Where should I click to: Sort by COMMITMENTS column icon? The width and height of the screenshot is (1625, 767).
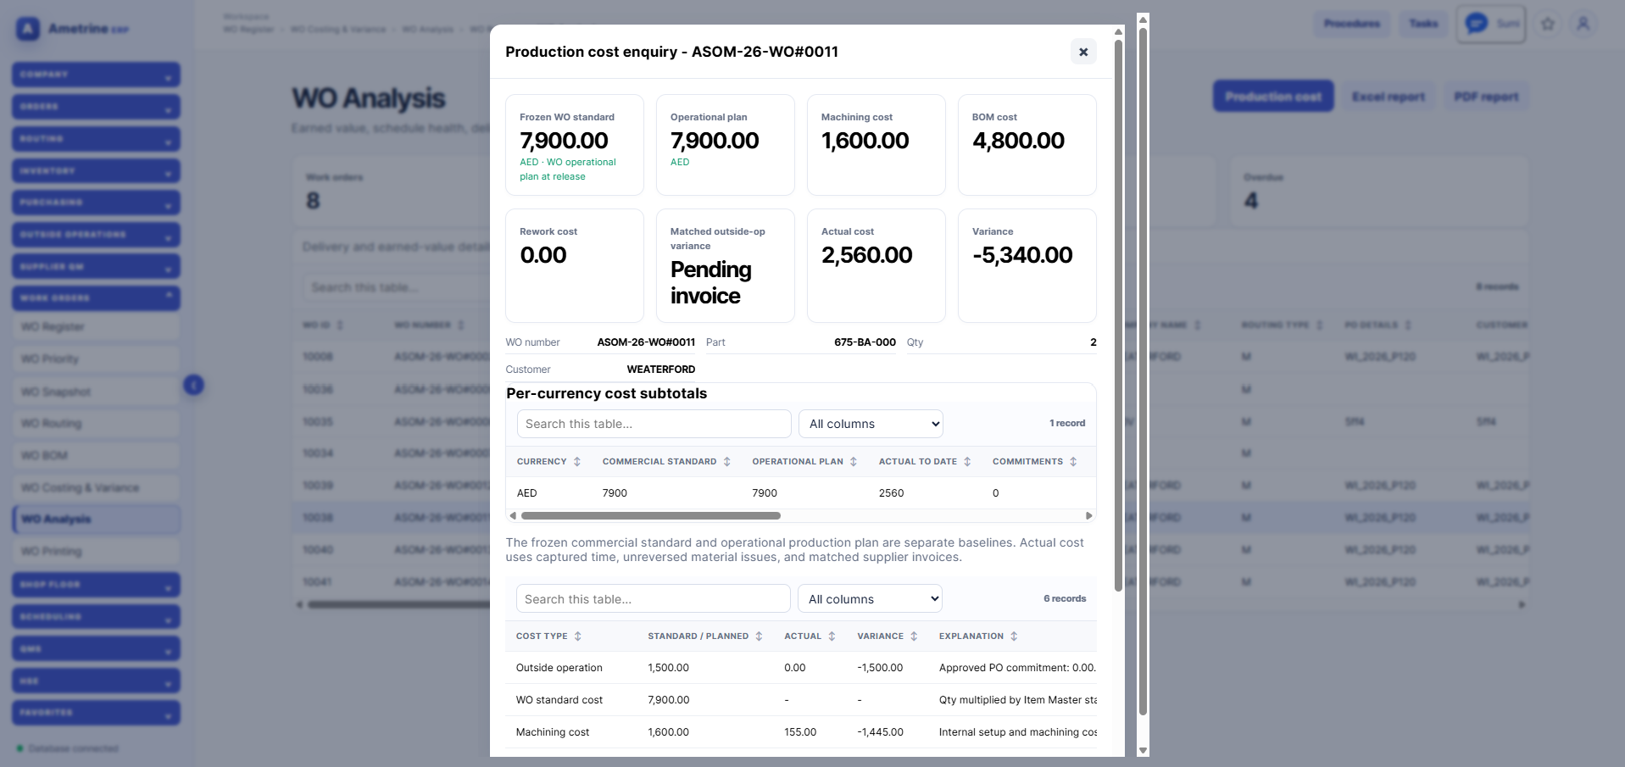pos(1073,462)
